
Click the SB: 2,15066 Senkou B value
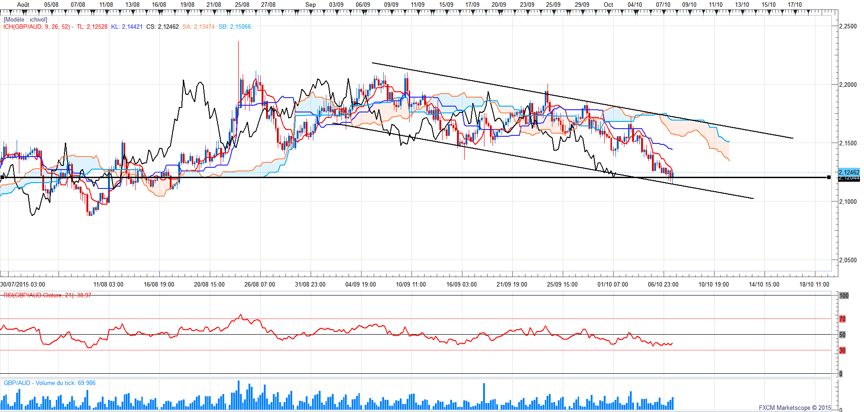(235, 27)
